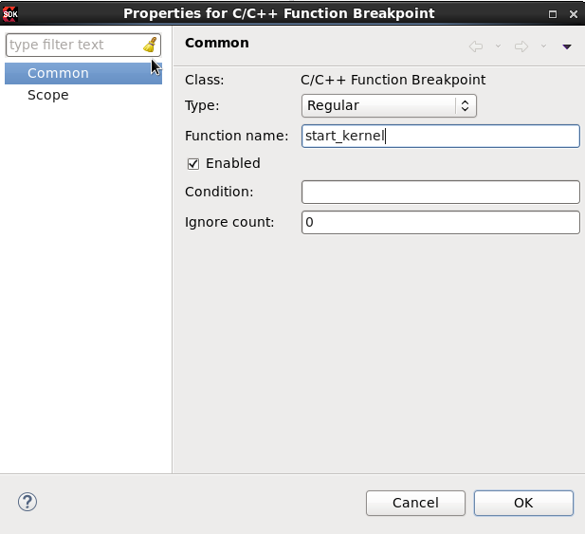Click the Type label
This screenshot has height=534, width=585.
coord(202,105)
